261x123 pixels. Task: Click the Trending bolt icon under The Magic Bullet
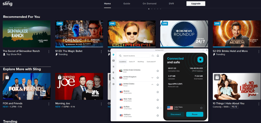coord(56,54)
